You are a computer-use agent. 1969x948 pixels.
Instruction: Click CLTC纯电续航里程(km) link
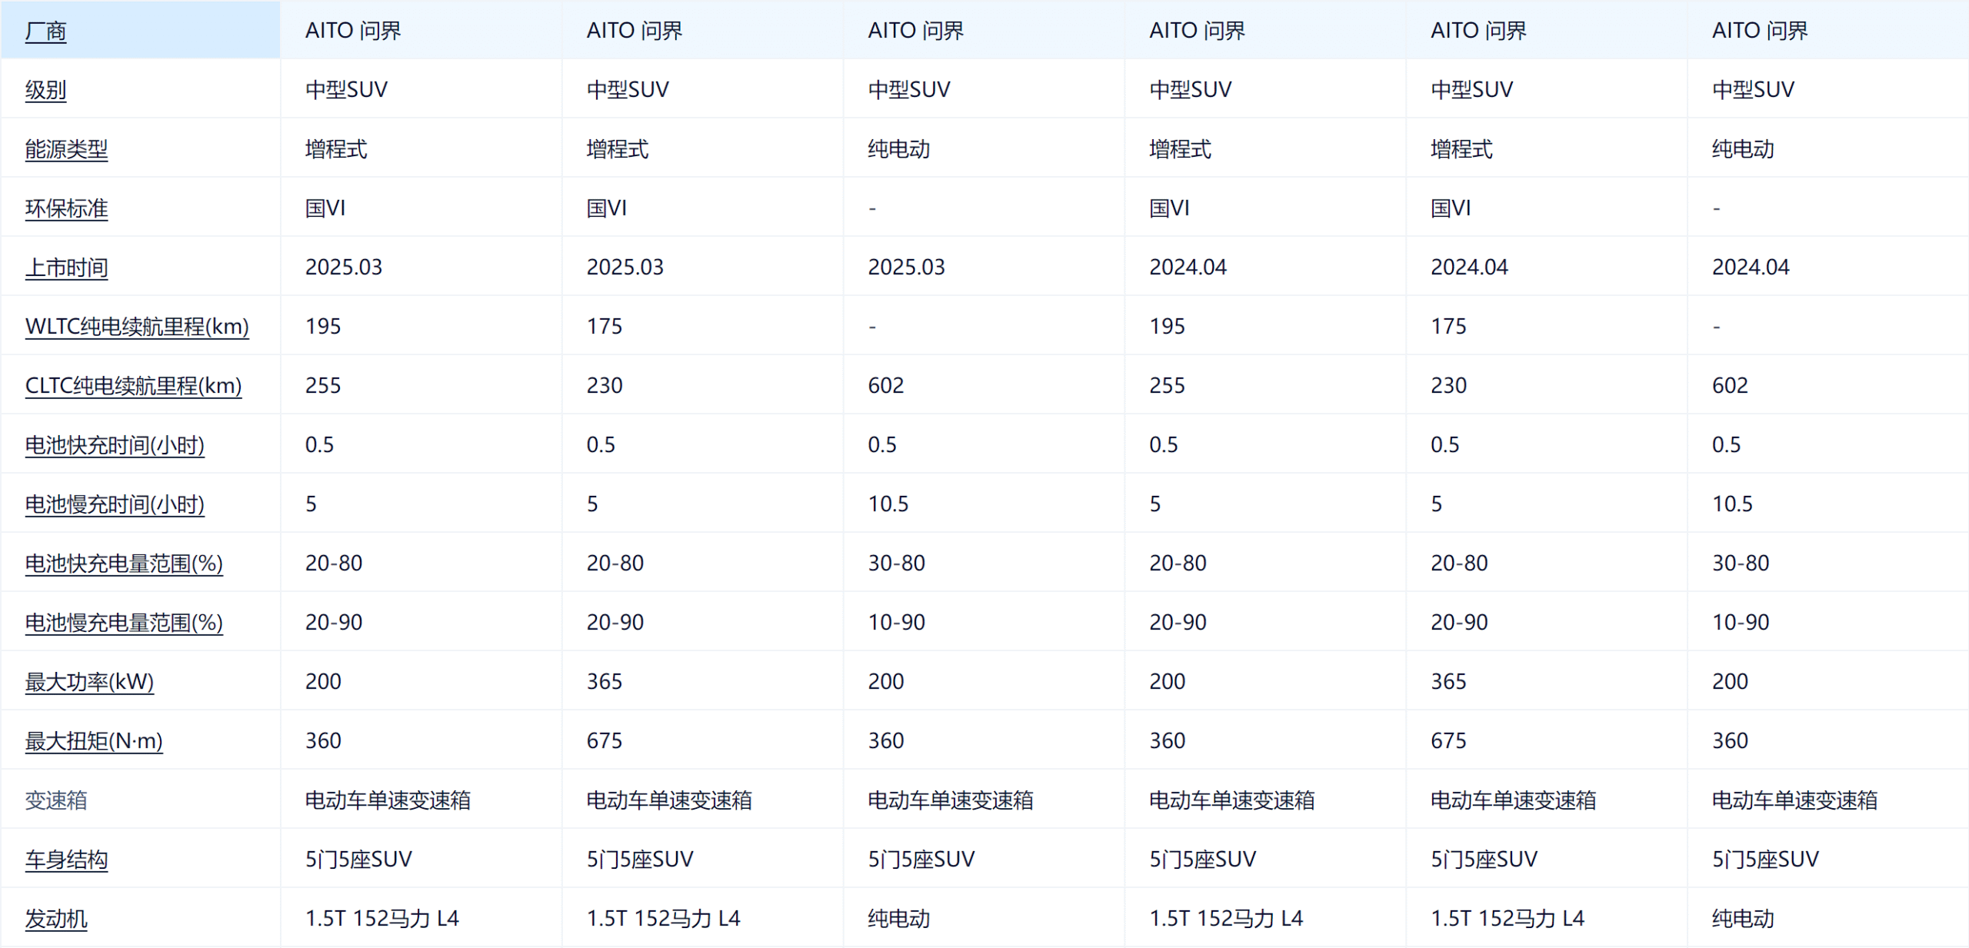133,386
